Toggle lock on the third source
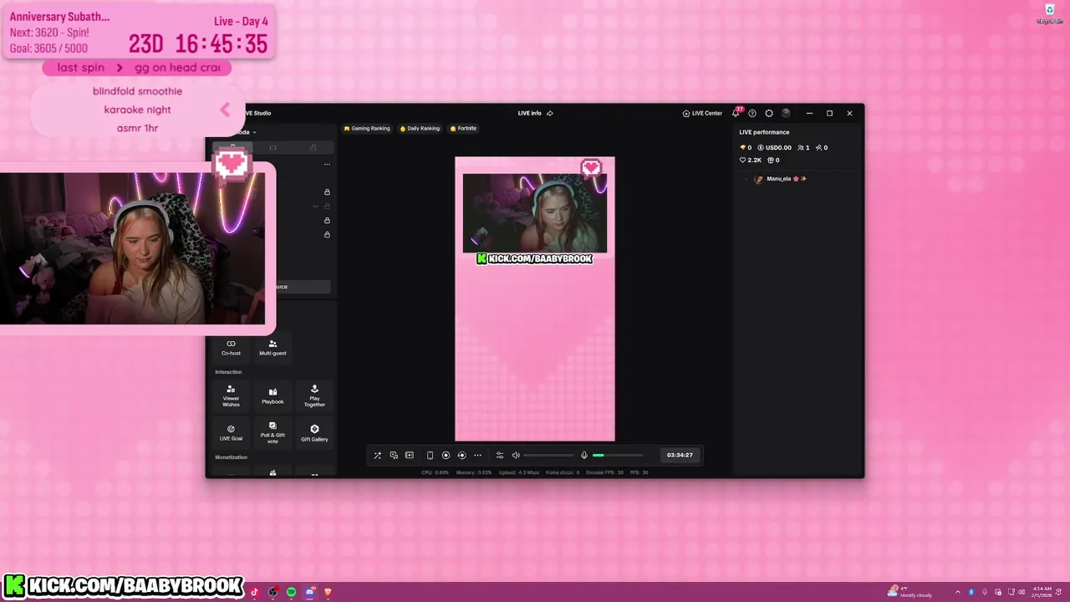This screenshot has width=1070, height=602. pos(327,221)
